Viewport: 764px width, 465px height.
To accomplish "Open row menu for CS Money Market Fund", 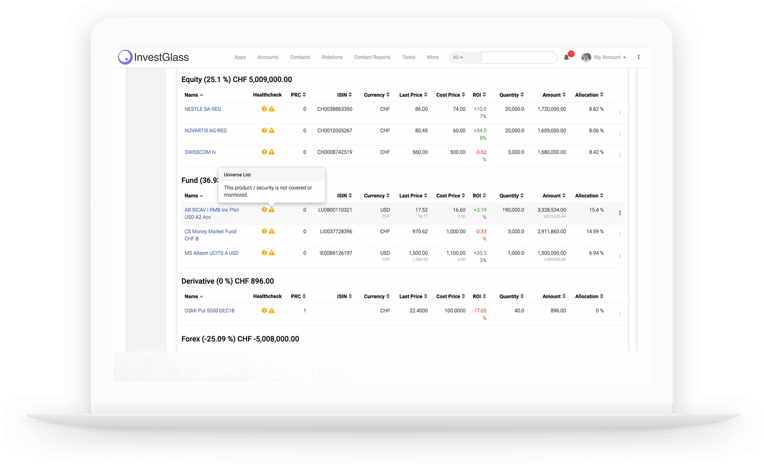I will (620, 234).
